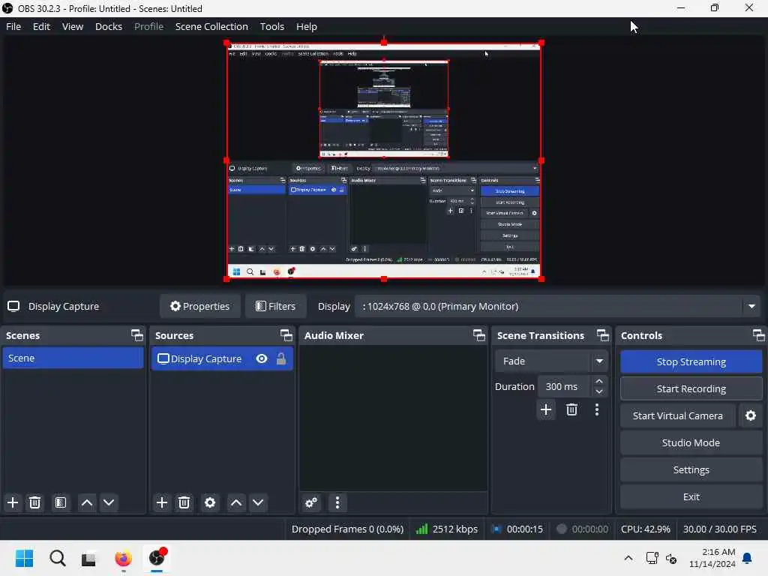This screenshot has width=768, height=576.
Task: Click the Duration 300 ms input field
Action: (563, 386)
